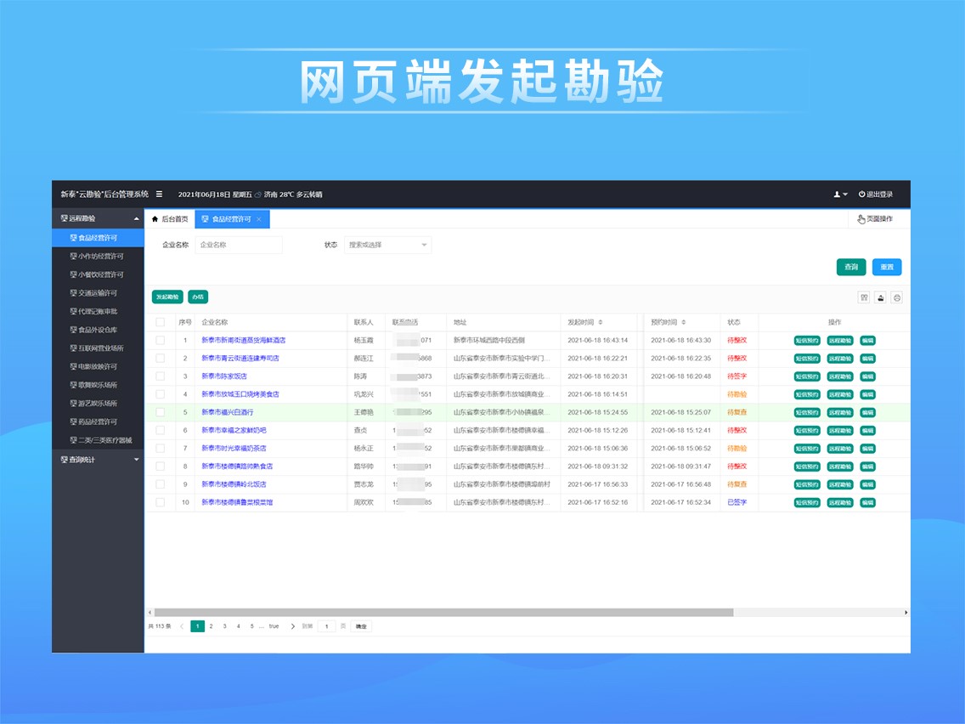This screenshot has height=724, width=965.
Task: Open the 状态 dropdown selector
Action: click(388, 245)
